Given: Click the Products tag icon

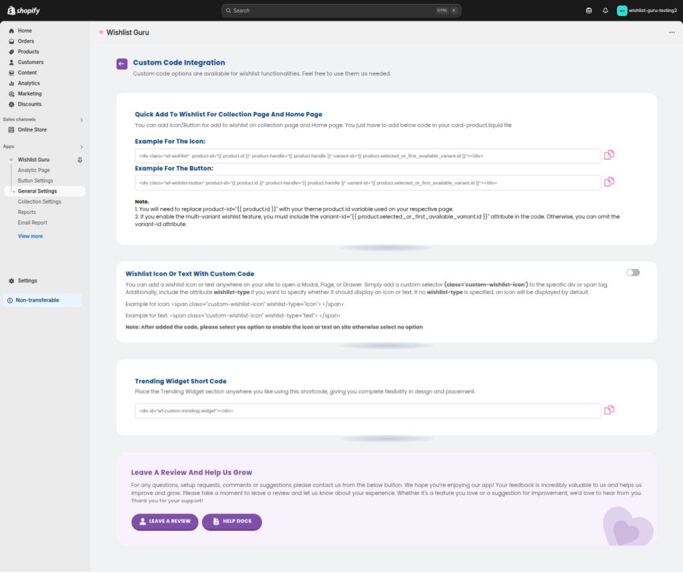Looking at the screenshot, I should tap(11, 52).
